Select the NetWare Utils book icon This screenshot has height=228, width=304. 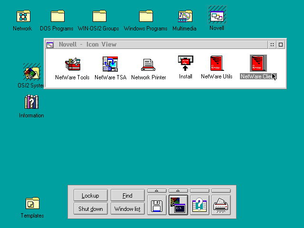(x=217, y=63)
